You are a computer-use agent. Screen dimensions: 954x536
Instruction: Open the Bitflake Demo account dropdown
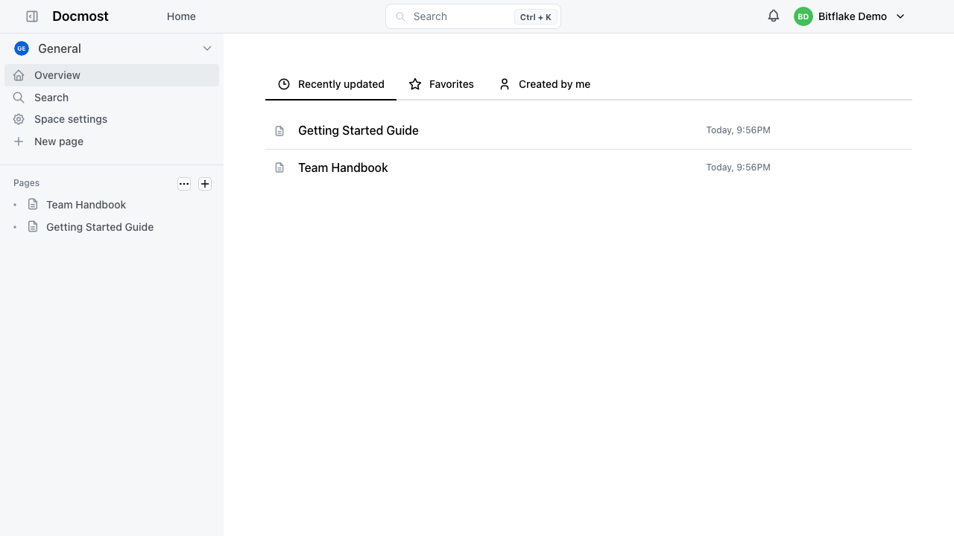tap(850, 16)
